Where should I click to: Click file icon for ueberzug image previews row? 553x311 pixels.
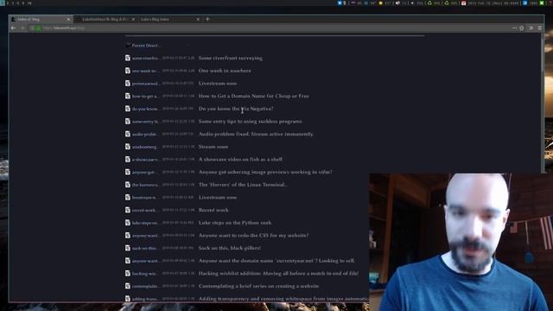click(x=128, y=172)
